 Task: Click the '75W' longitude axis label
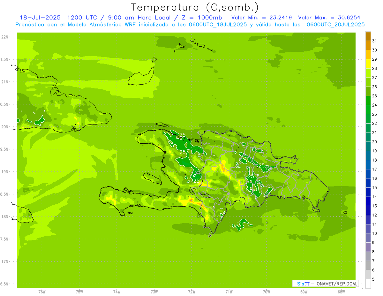[x=79, y=292]
